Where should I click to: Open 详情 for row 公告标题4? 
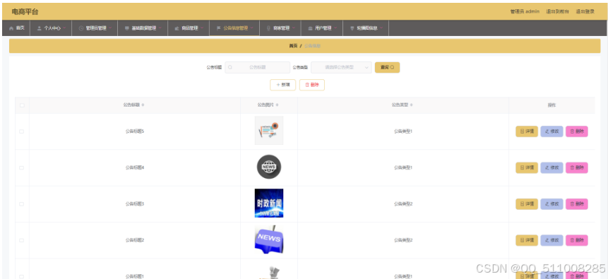coord(527,167)
